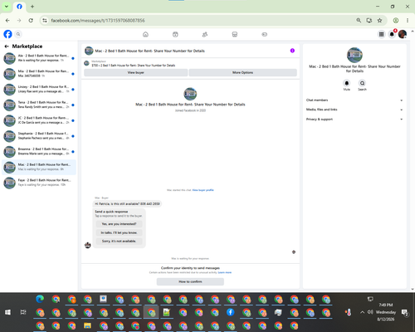Open the Facebook search icon

[x=18, y=34]
